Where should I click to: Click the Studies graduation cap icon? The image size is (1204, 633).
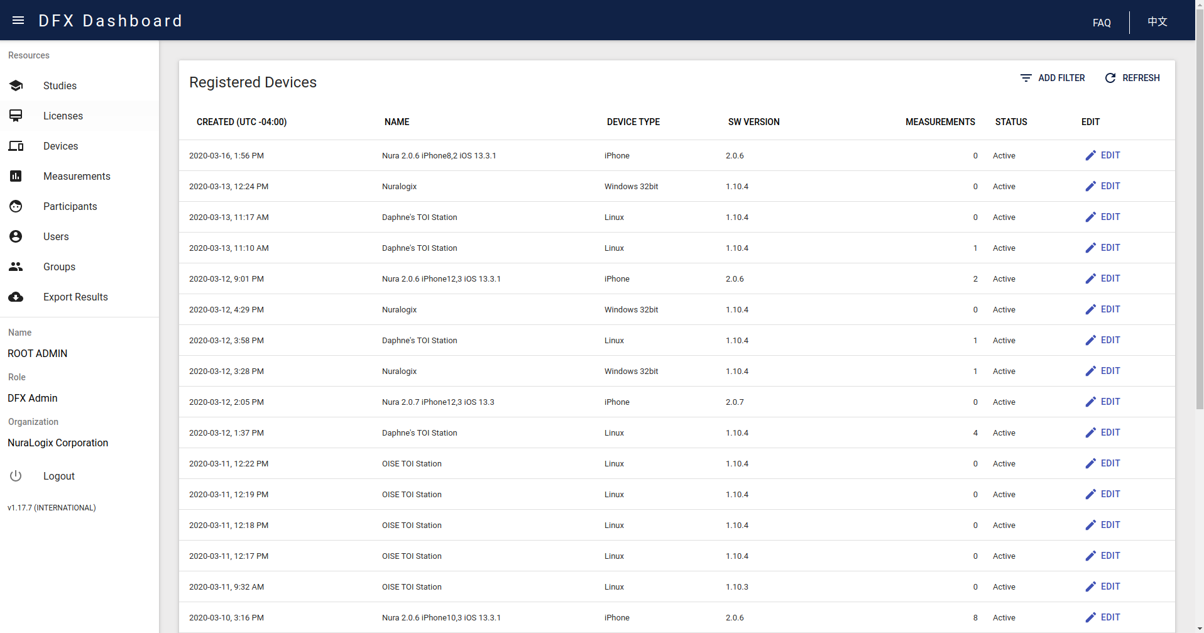pos(16,85)
